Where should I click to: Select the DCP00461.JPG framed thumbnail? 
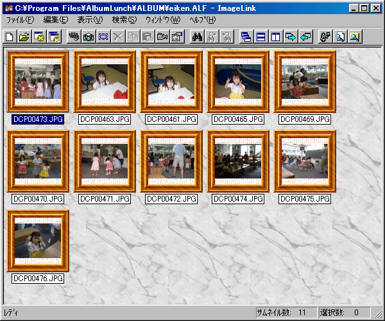171,82
